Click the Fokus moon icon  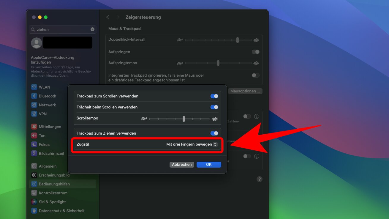pos(34,144)
